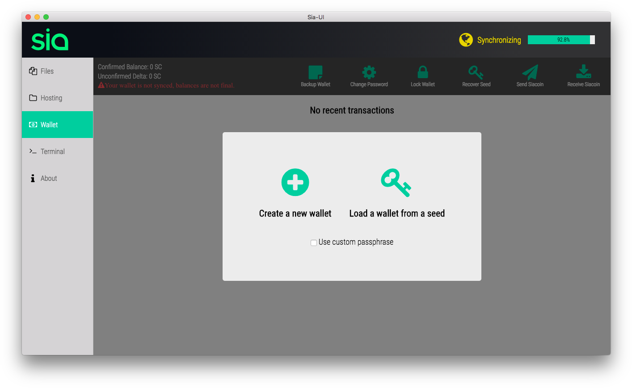
Task: Open the About page
Action: [49, 178]
